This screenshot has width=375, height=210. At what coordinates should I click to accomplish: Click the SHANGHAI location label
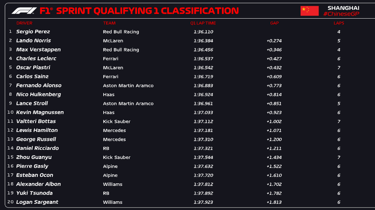click(x=343, y=8)
